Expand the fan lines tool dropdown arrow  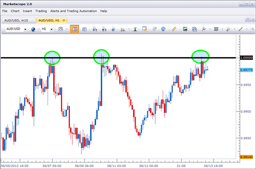click(235, 29)
